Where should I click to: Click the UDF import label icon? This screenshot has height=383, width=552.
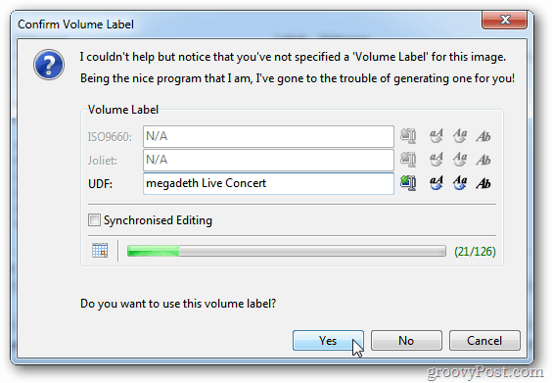pyautogui.click(x=408, y=183)
